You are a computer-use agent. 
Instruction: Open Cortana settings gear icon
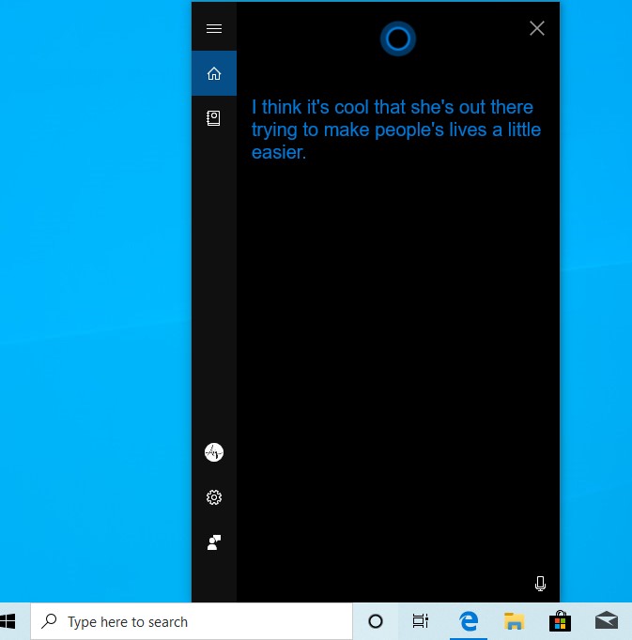[x=214, y=497]
